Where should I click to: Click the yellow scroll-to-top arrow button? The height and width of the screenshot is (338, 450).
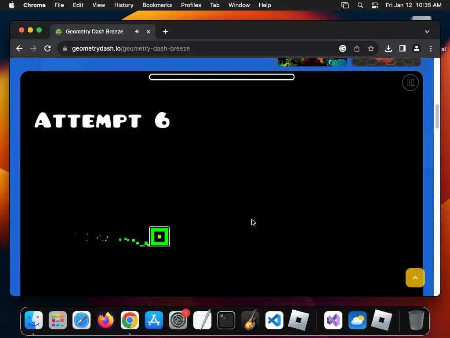click(x=415, y=278)
